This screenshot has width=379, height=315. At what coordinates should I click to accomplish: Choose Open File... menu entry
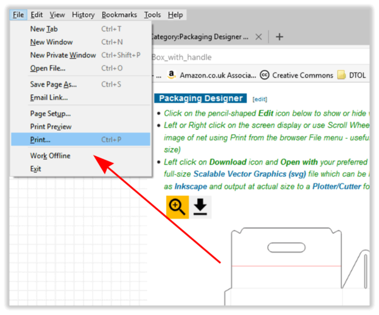[81, 69]
